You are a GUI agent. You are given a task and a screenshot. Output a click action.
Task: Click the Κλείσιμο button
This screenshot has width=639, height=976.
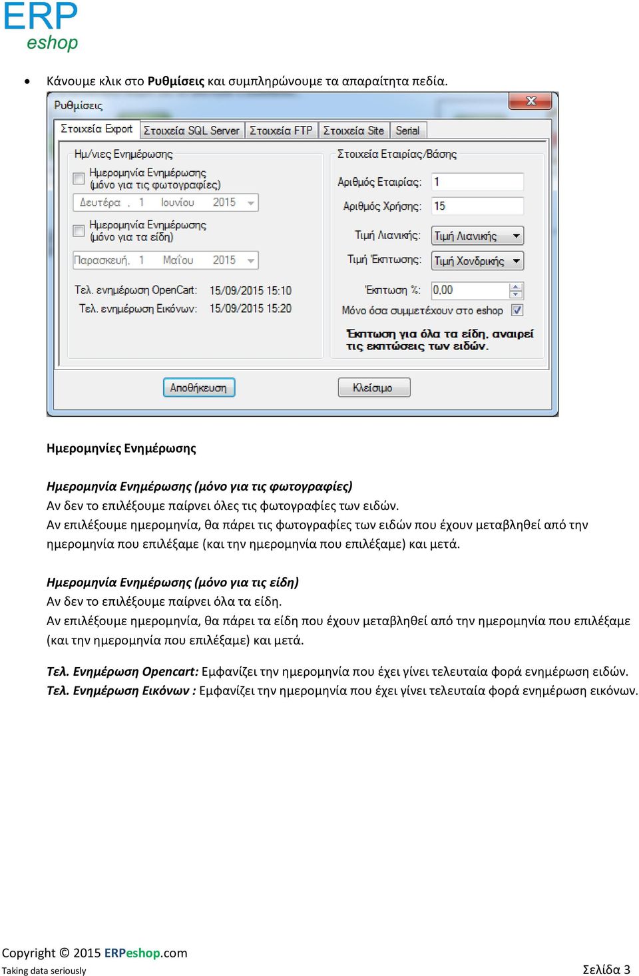tap(373, 387)
